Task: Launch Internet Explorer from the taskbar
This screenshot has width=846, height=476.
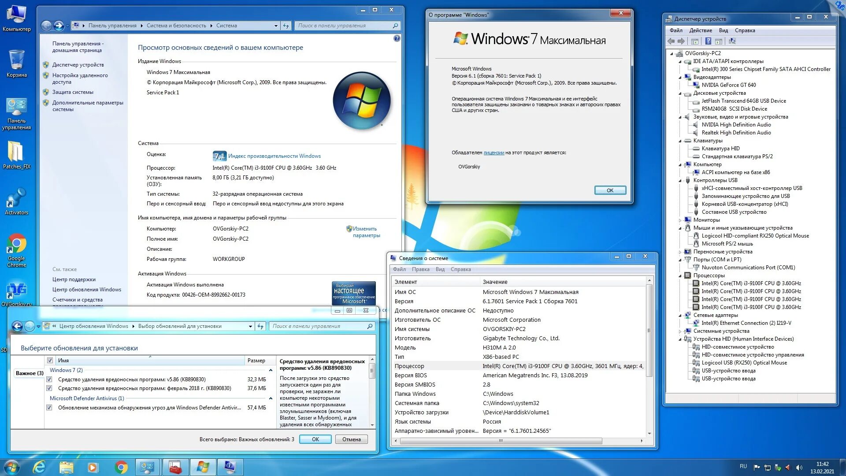Action: [40, 467]
